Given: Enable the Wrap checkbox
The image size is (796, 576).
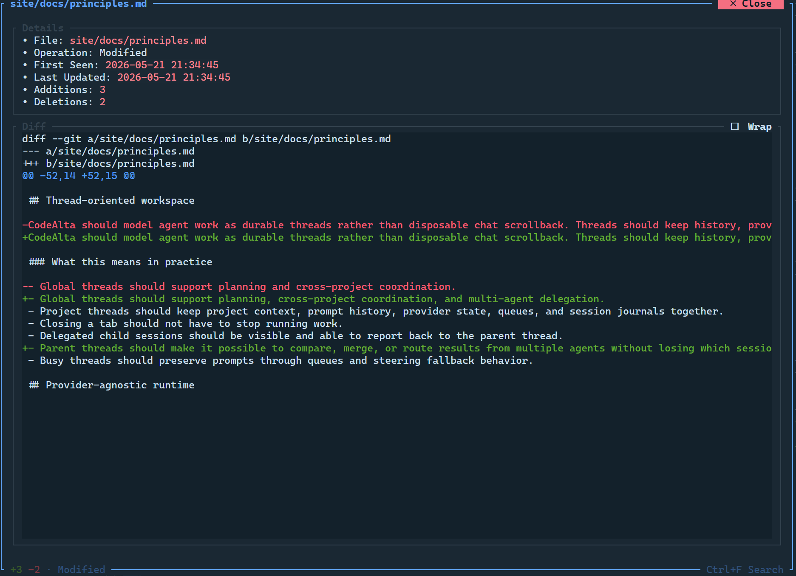Looking at the screenshot, I should pyautogui.click(x=735, y=126).
